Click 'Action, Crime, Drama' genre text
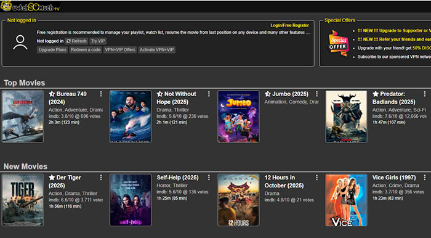This screenshot has height=238, width=431. point(395,186)
